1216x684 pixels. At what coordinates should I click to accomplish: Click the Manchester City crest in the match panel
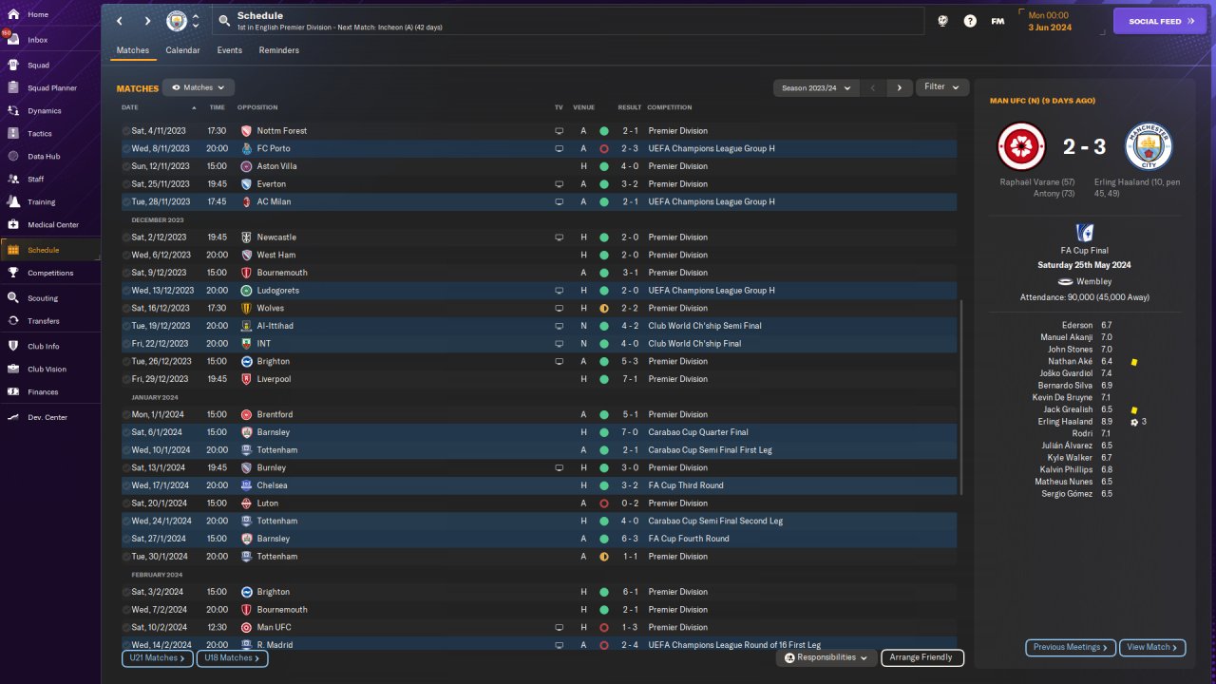tap(1149, 146)
